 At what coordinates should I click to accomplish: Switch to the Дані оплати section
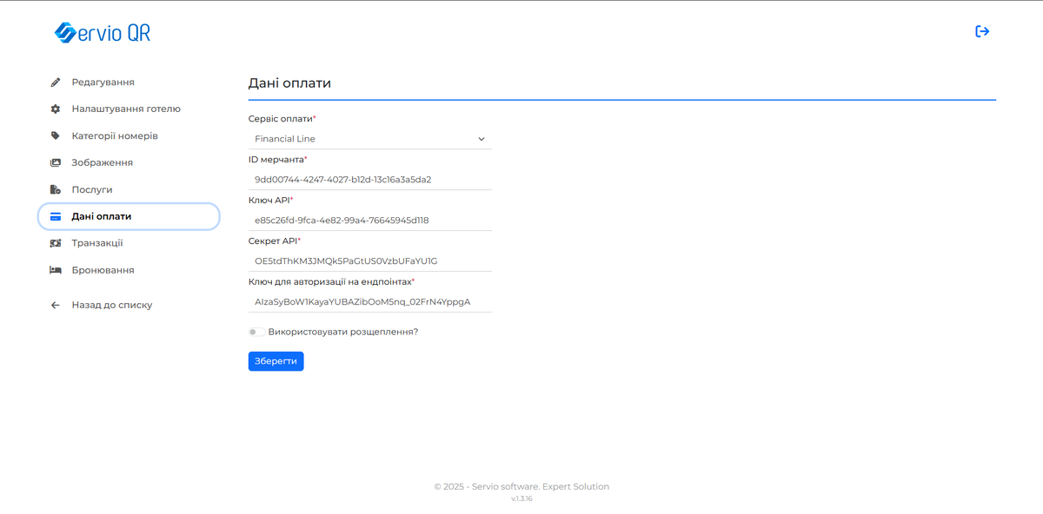[x=103, y=216]
